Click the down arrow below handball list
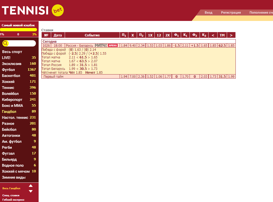Screen dimensions: 273x202 31,191
